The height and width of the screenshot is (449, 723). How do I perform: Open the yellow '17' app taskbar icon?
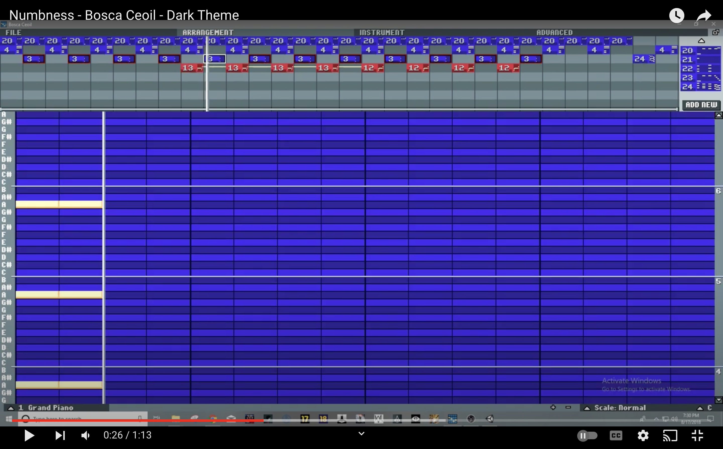point(305,419)
